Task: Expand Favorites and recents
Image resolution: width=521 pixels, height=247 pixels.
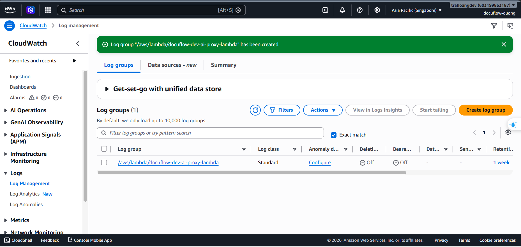Action: 75,61
